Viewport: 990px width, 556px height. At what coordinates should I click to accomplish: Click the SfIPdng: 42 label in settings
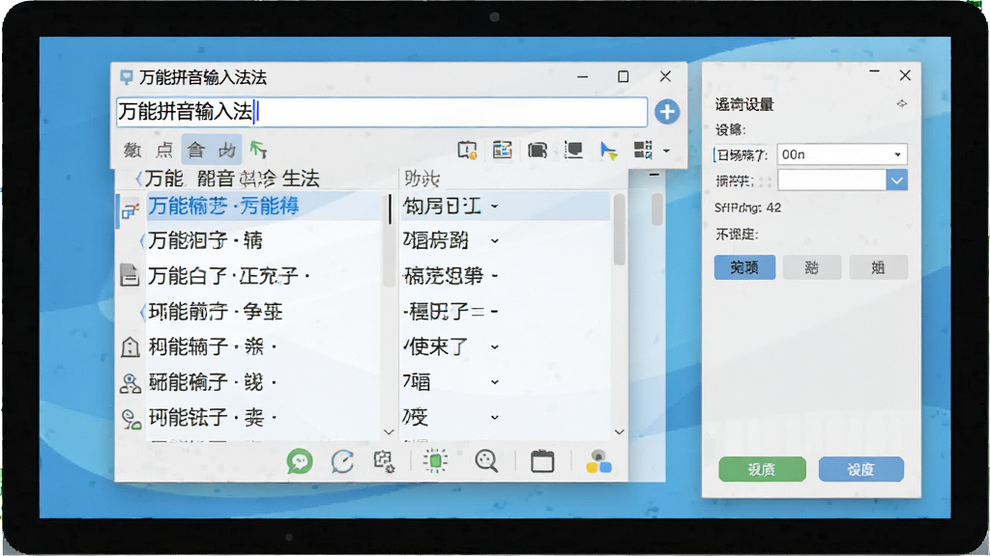747,208
